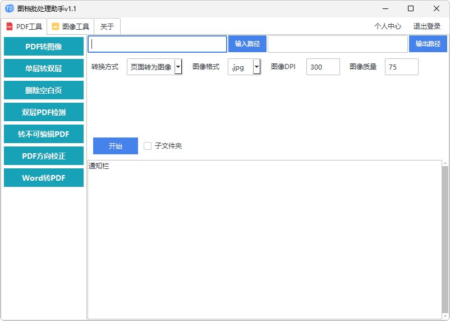Click the PDF icon on PDF工具 tab
Image resolution: width=450 pixels, height=321 pixels.
(x=9, y=26)
